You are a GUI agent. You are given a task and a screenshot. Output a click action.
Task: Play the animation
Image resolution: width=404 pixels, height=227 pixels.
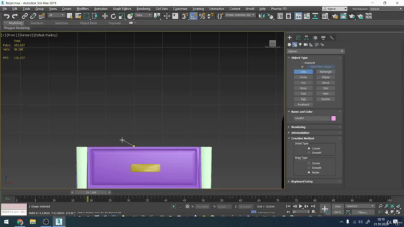300,206
